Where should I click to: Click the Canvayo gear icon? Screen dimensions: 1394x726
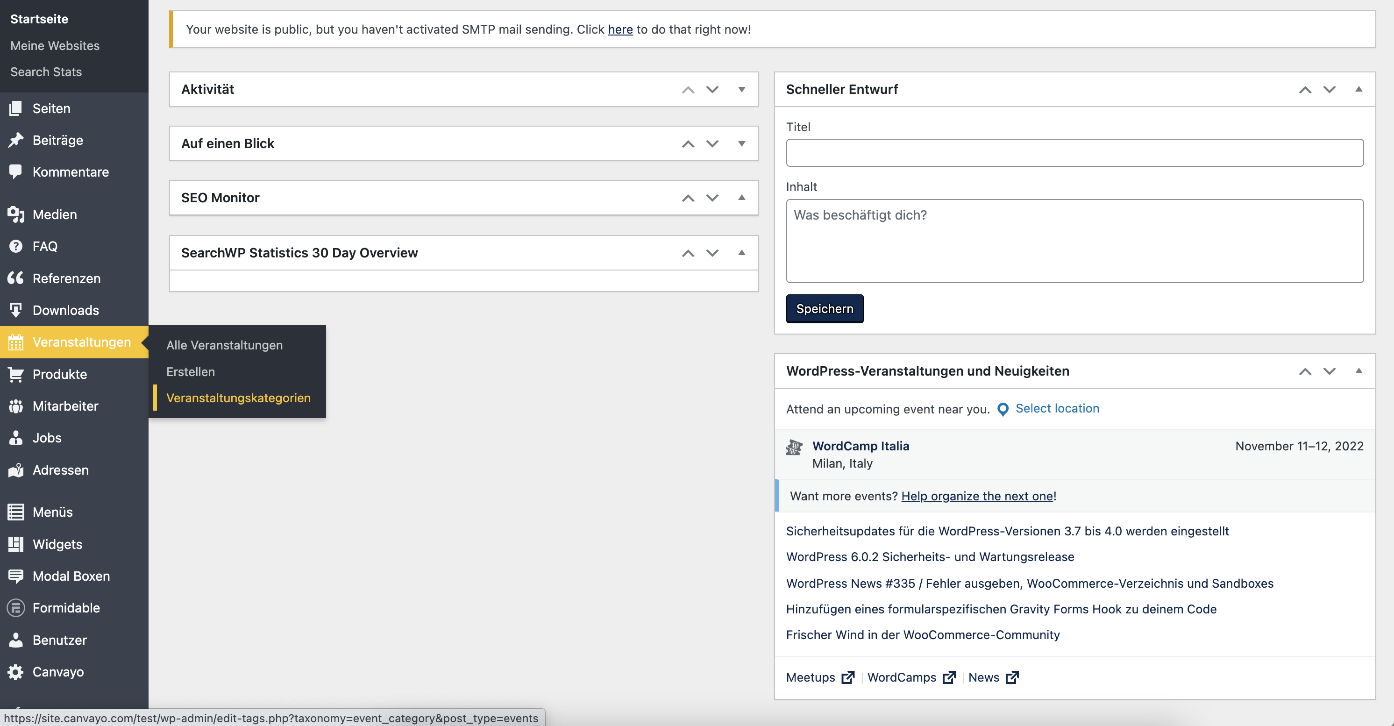(x=16, y=671)
